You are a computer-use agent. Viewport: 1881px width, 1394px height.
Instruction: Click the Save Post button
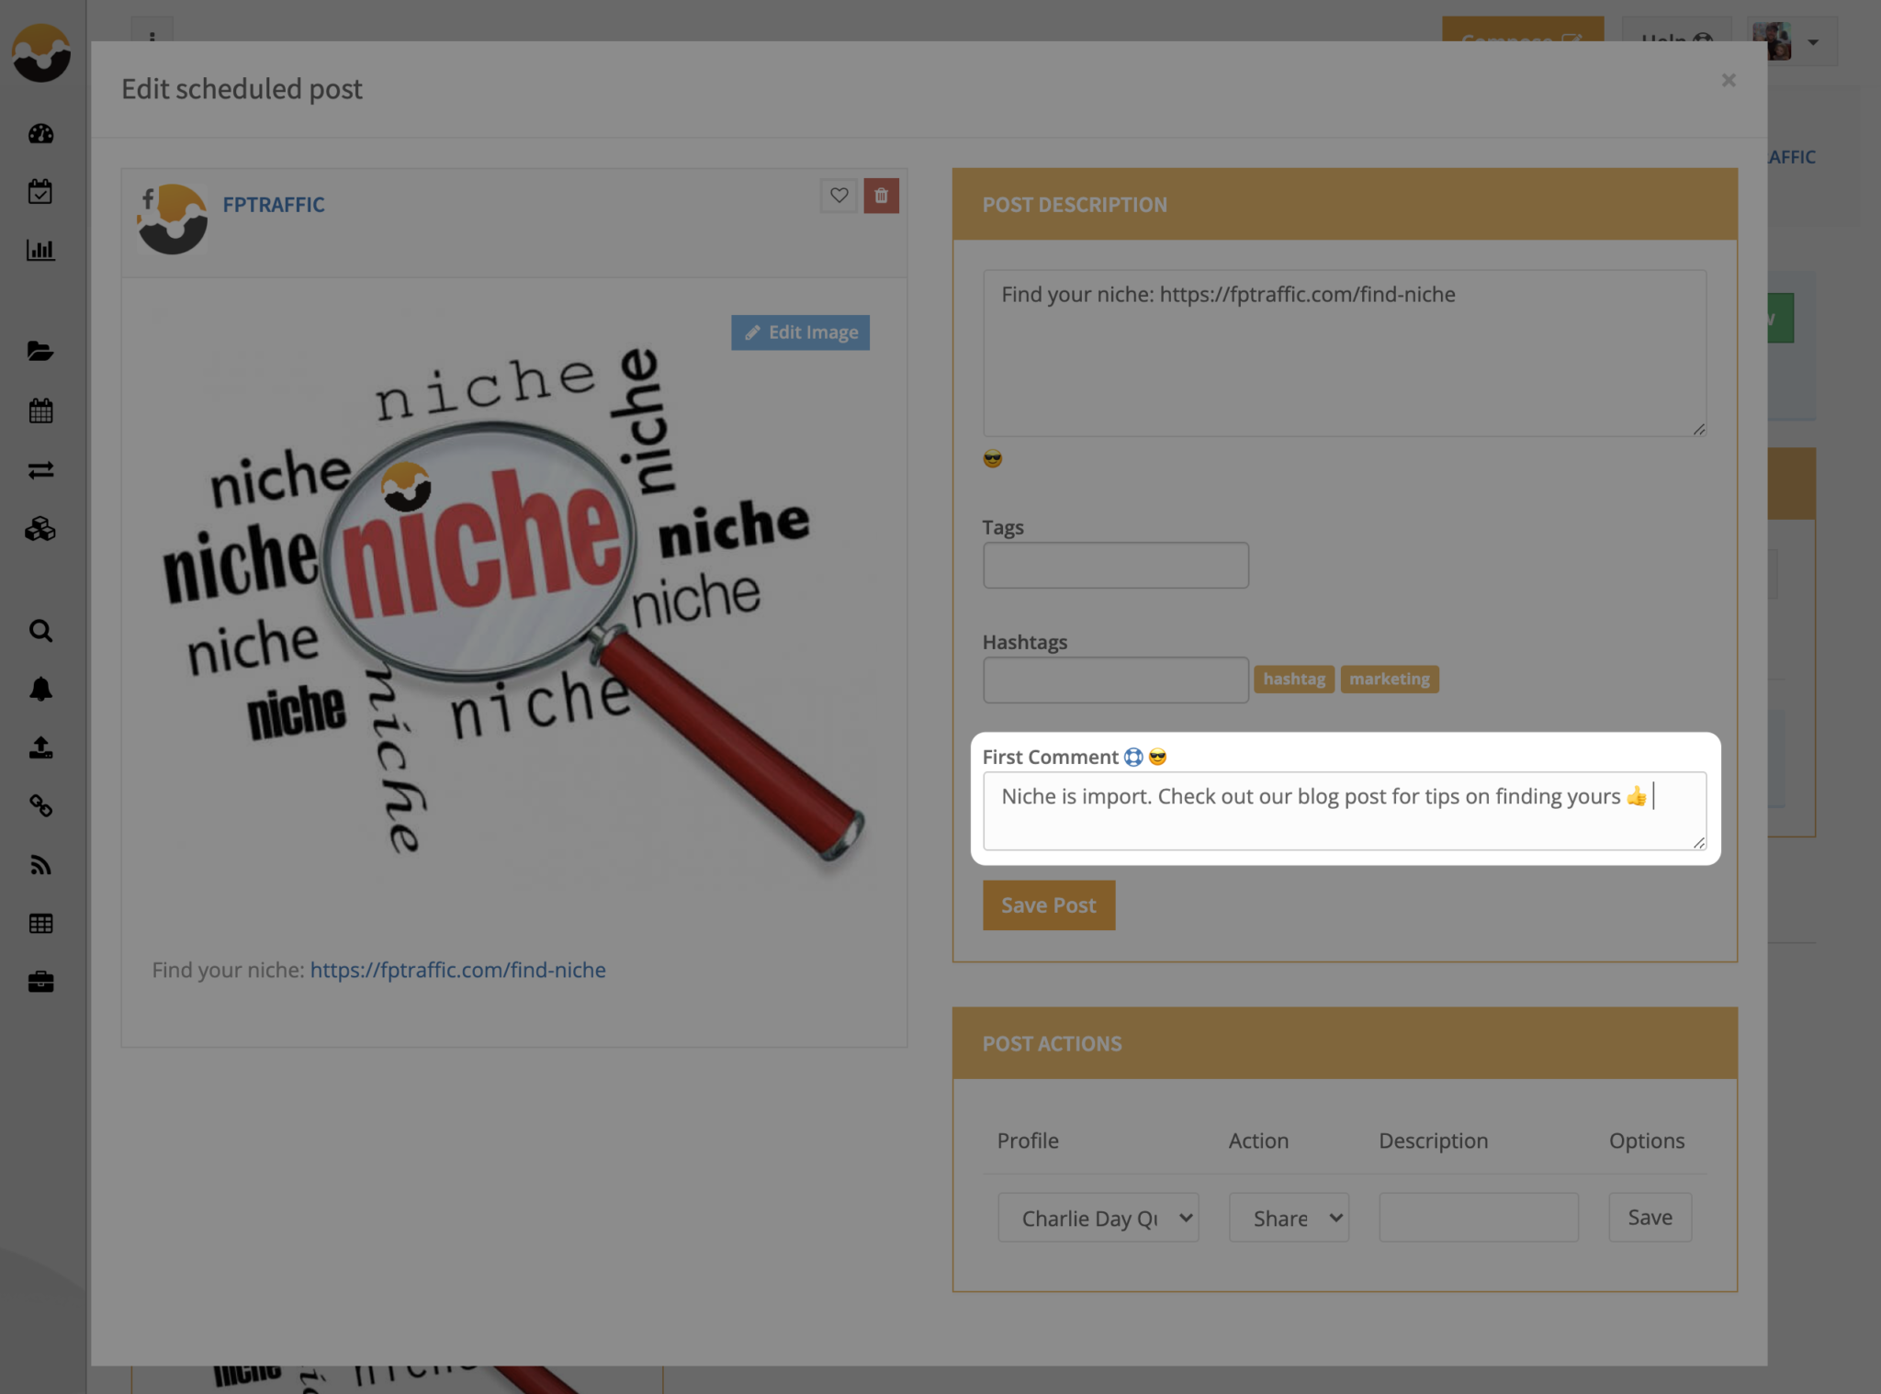click(x=1048, y=905)
